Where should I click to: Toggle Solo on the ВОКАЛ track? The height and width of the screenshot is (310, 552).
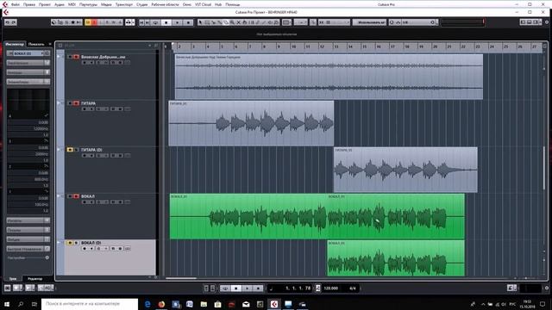[76, 196]
